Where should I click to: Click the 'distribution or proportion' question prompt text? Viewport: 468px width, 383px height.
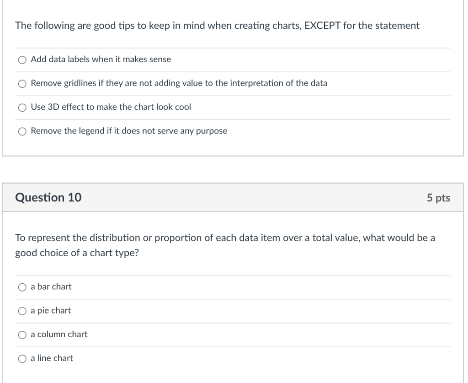(x=225, y=245)
